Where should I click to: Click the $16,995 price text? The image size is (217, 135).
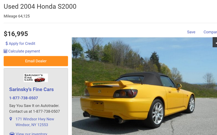coord(16,34)
